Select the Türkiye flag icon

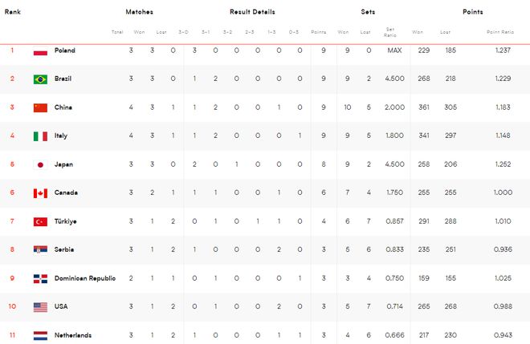41,222
